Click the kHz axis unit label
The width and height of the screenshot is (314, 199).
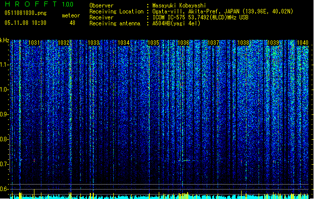pos(4,40)
